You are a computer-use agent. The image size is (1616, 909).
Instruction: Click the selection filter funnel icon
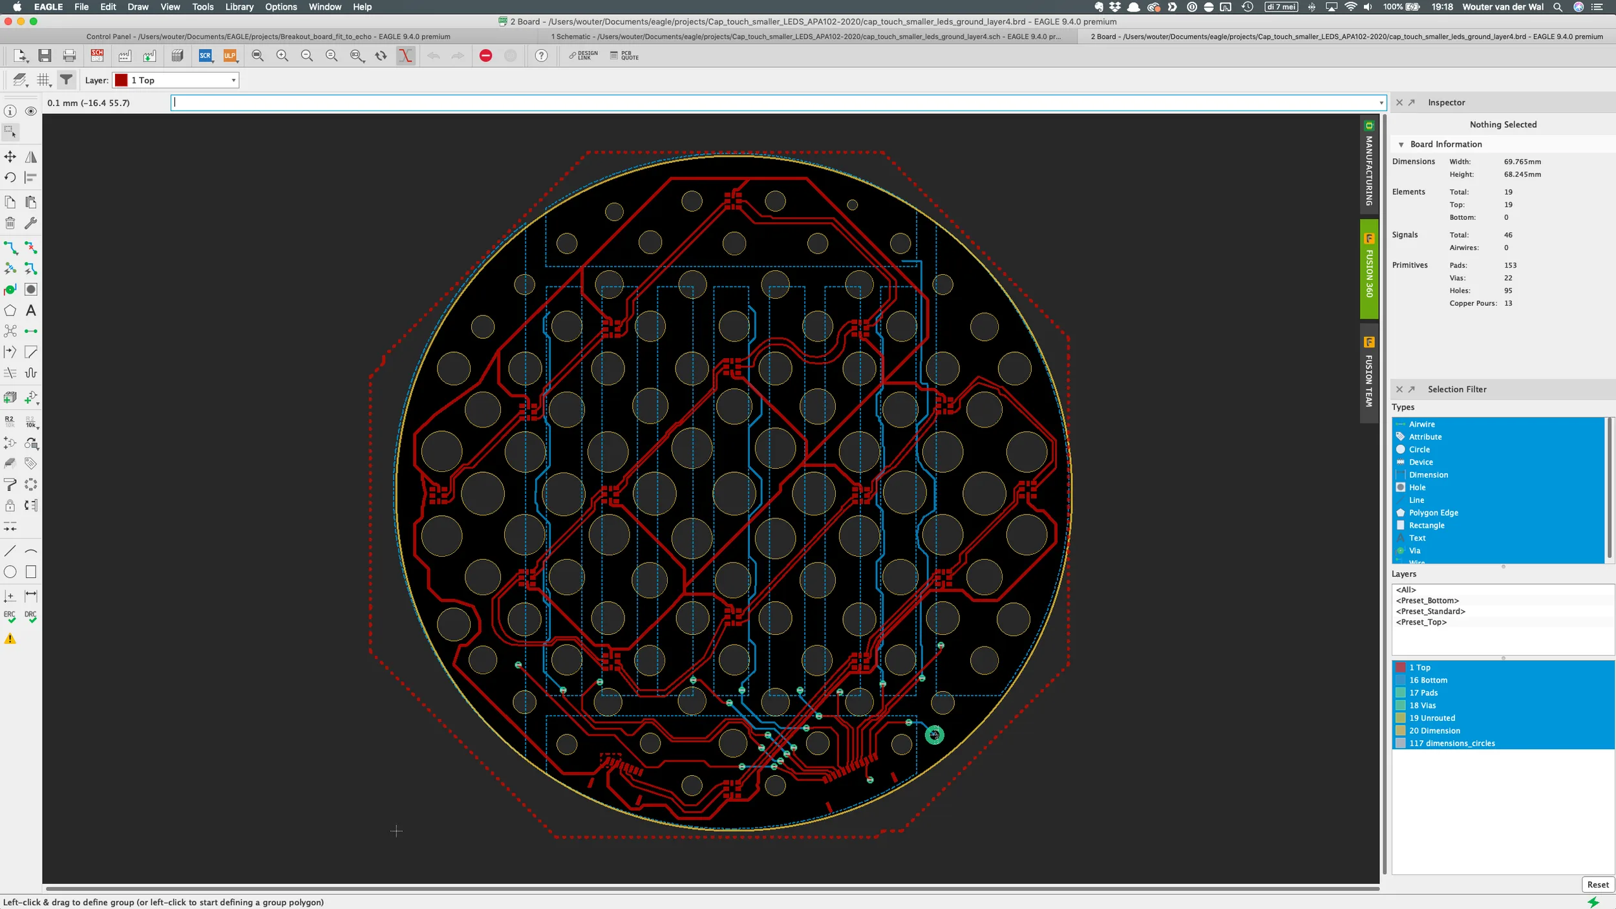66,80
